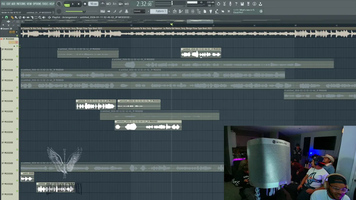Click the one-click audio recording microphone icon
This screenshot has width=356, height=200.
pos(230,4)
